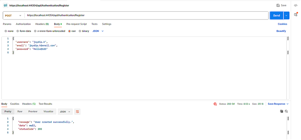The image size is (301, 140).
Task: Click the Save floppy disk icon
Action: tap(278, 5)
